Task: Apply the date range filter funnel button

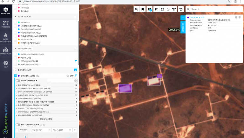Action: (x=75, y=130)
